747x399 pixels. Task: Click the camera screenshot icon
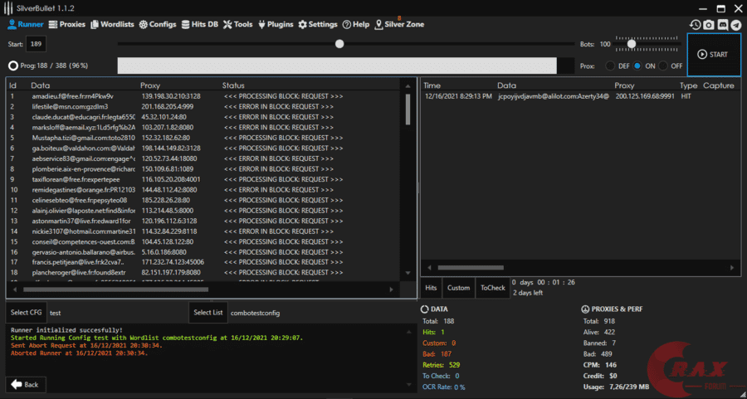pos(709,25)
